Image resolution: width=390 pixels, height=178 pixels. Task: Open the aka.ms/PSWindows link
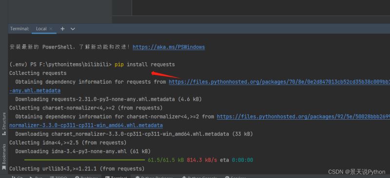[169, 47]
